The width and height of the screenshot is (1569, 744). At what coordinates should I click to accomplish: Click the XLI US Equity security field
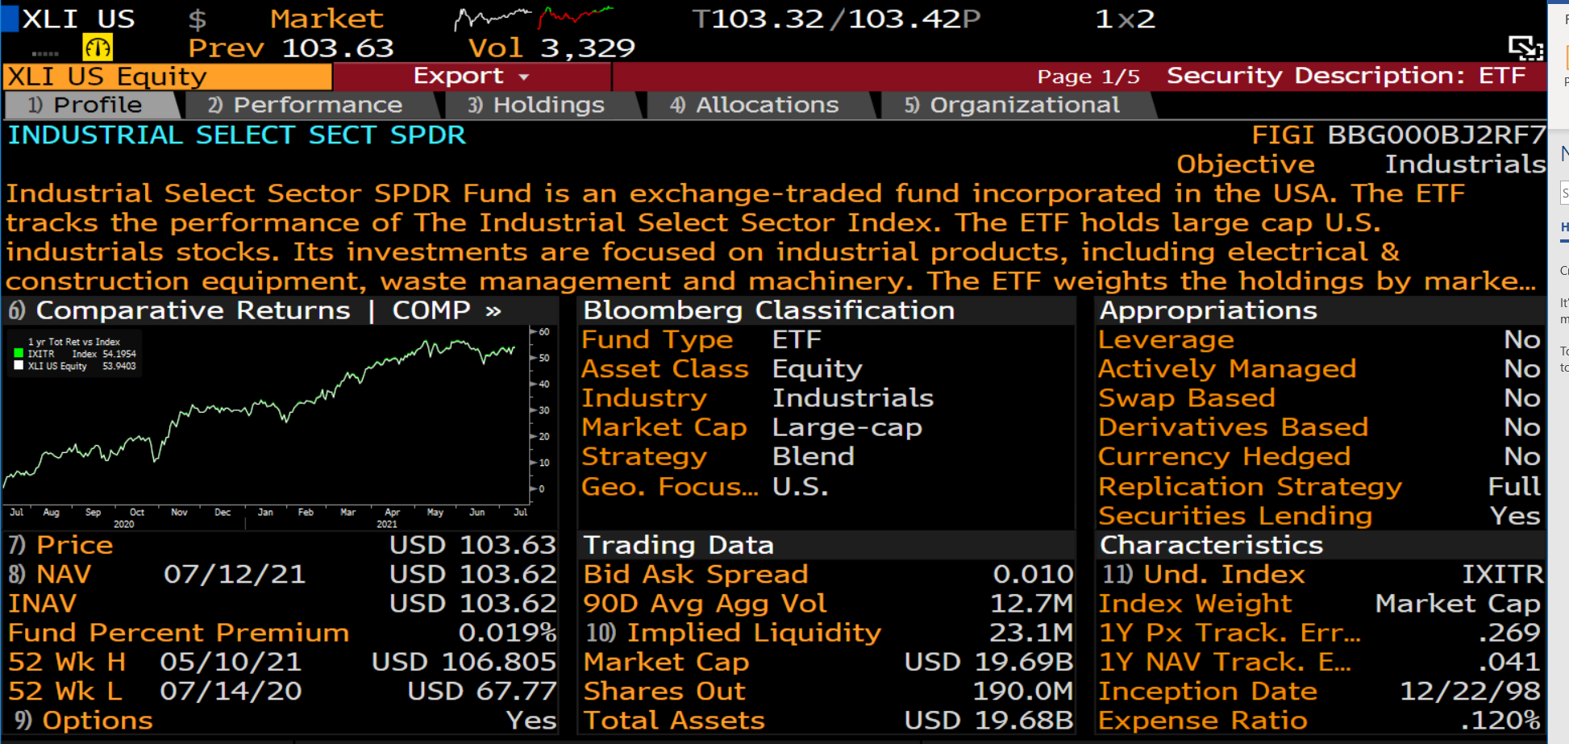pyautogui.click(x=168, y=77)
